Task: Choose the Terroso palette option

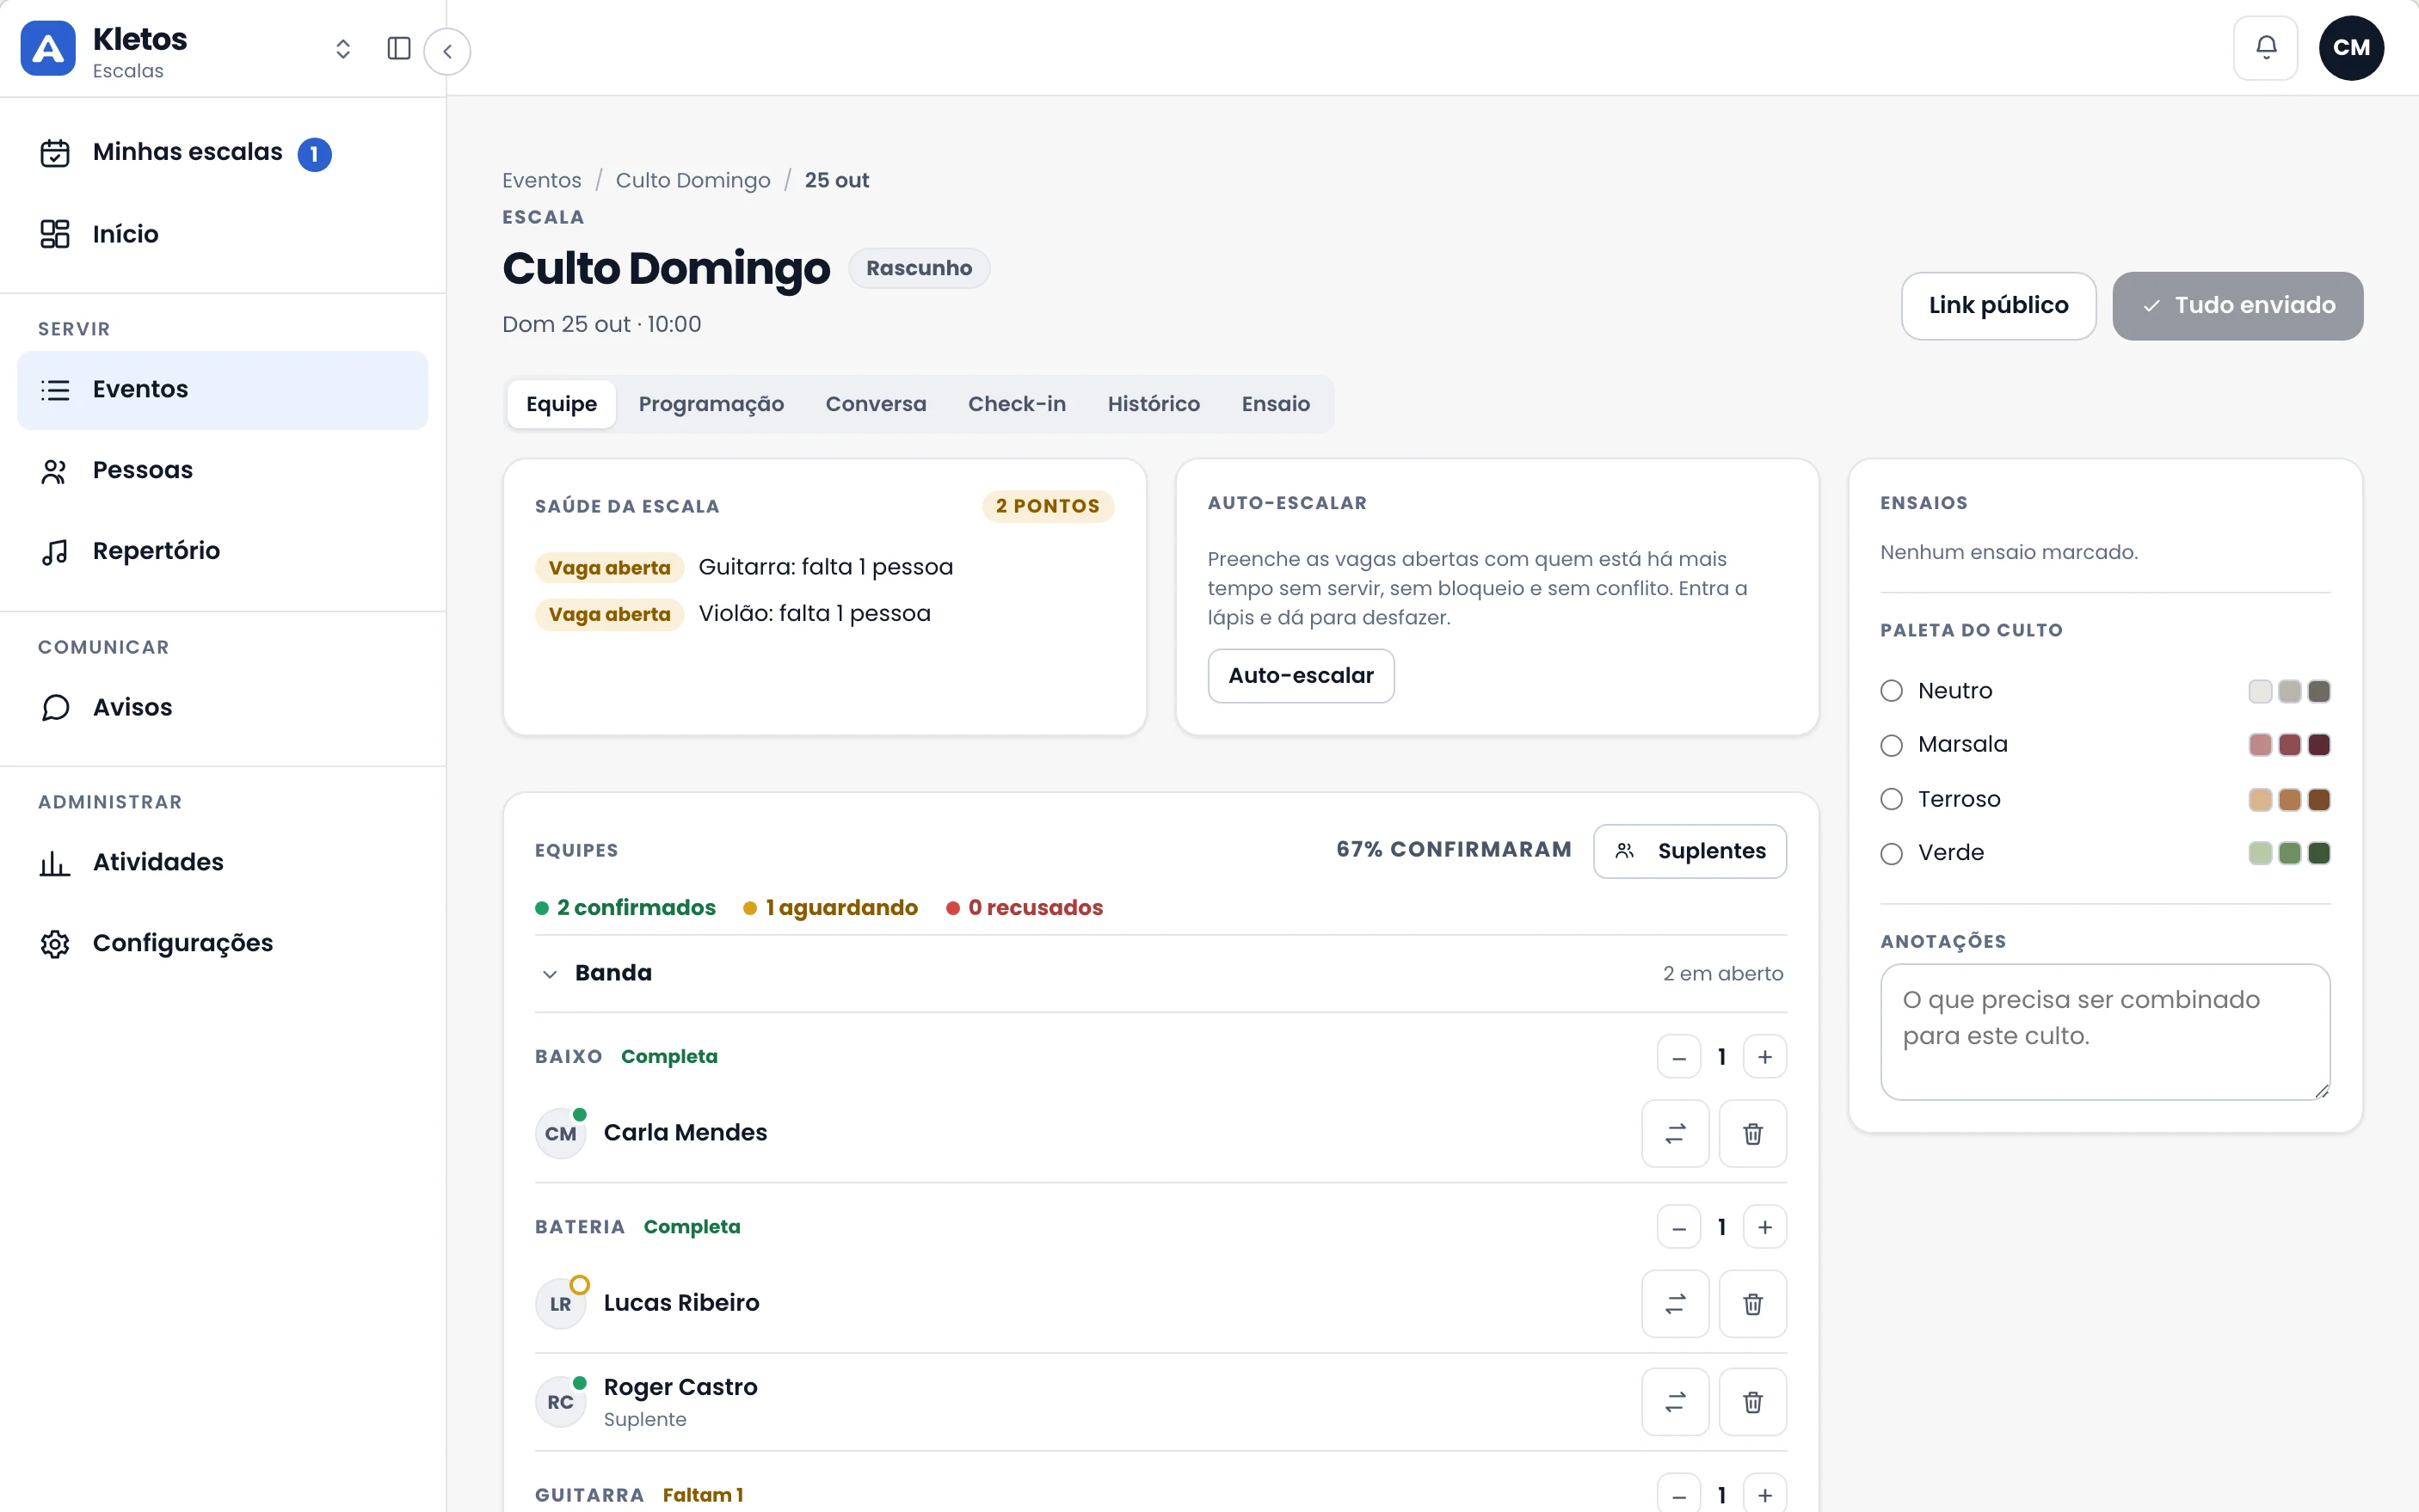Action: point(1891,799)
